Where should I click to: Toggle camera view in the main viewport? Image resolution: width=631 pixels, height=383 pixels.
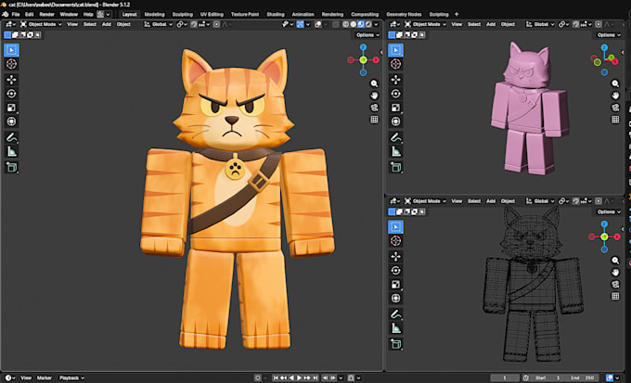click(x=374, y=108)
